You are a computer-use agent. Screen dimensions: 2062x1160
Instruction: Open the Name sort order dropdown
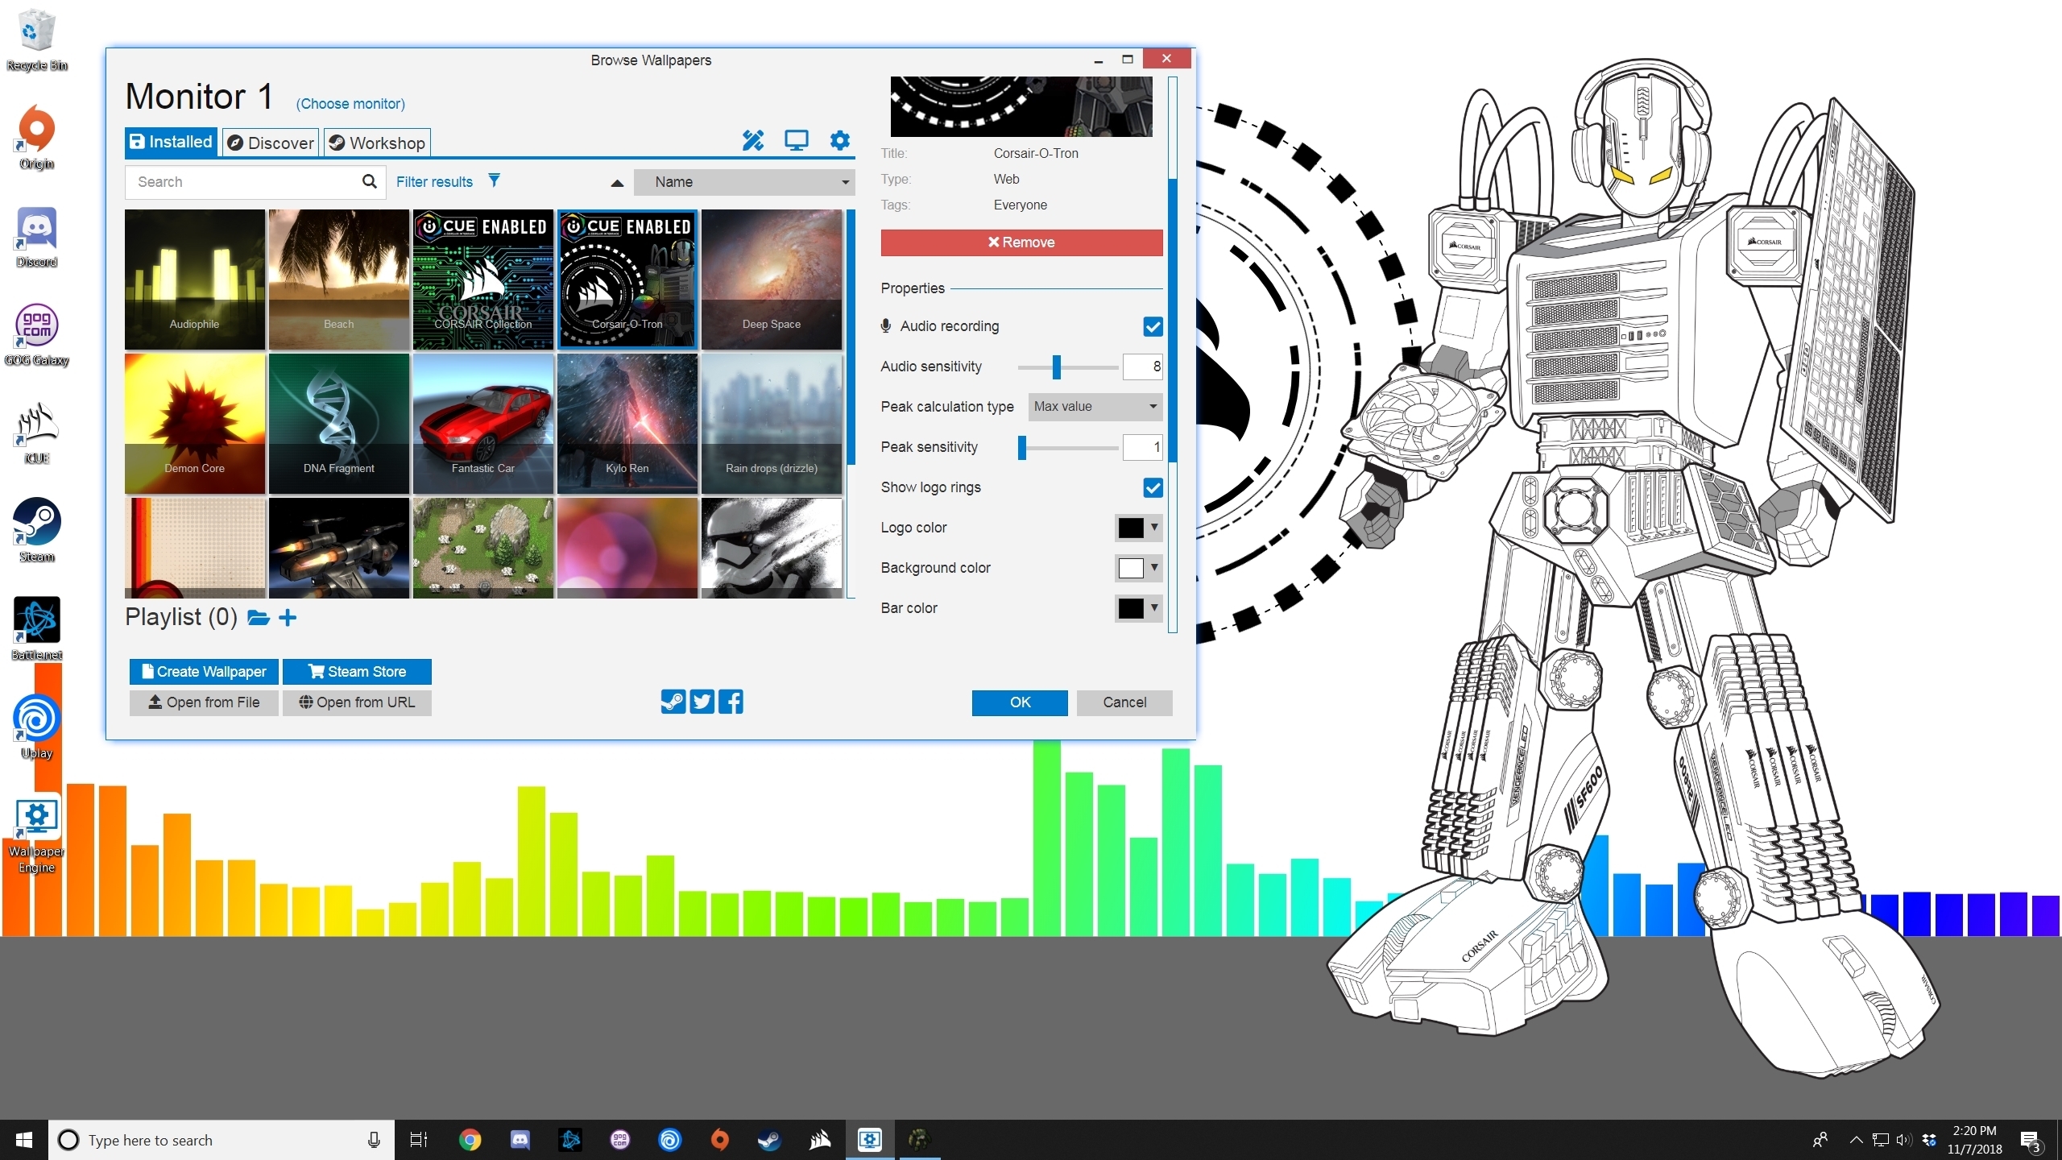[x=743, y=182]
